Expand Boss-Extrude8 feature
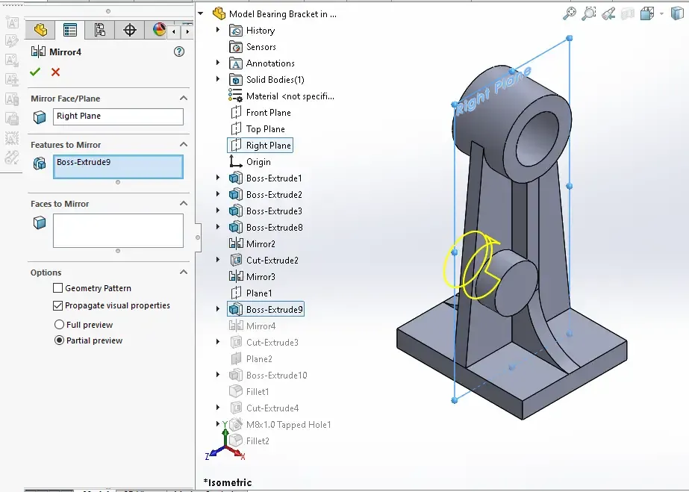The height and width of the screenshot is (492, 689). (x=218, y=227)
